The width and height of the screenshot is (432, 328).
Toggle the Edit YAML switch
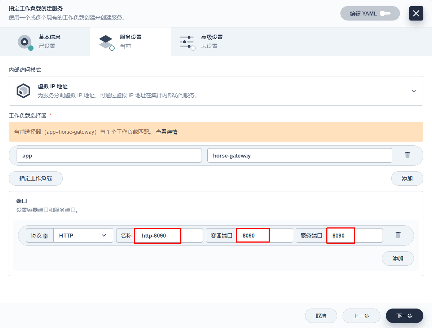coord(385,13)
